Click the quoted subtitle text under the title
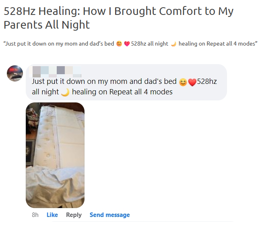270x225 pixels. (130, 44)
